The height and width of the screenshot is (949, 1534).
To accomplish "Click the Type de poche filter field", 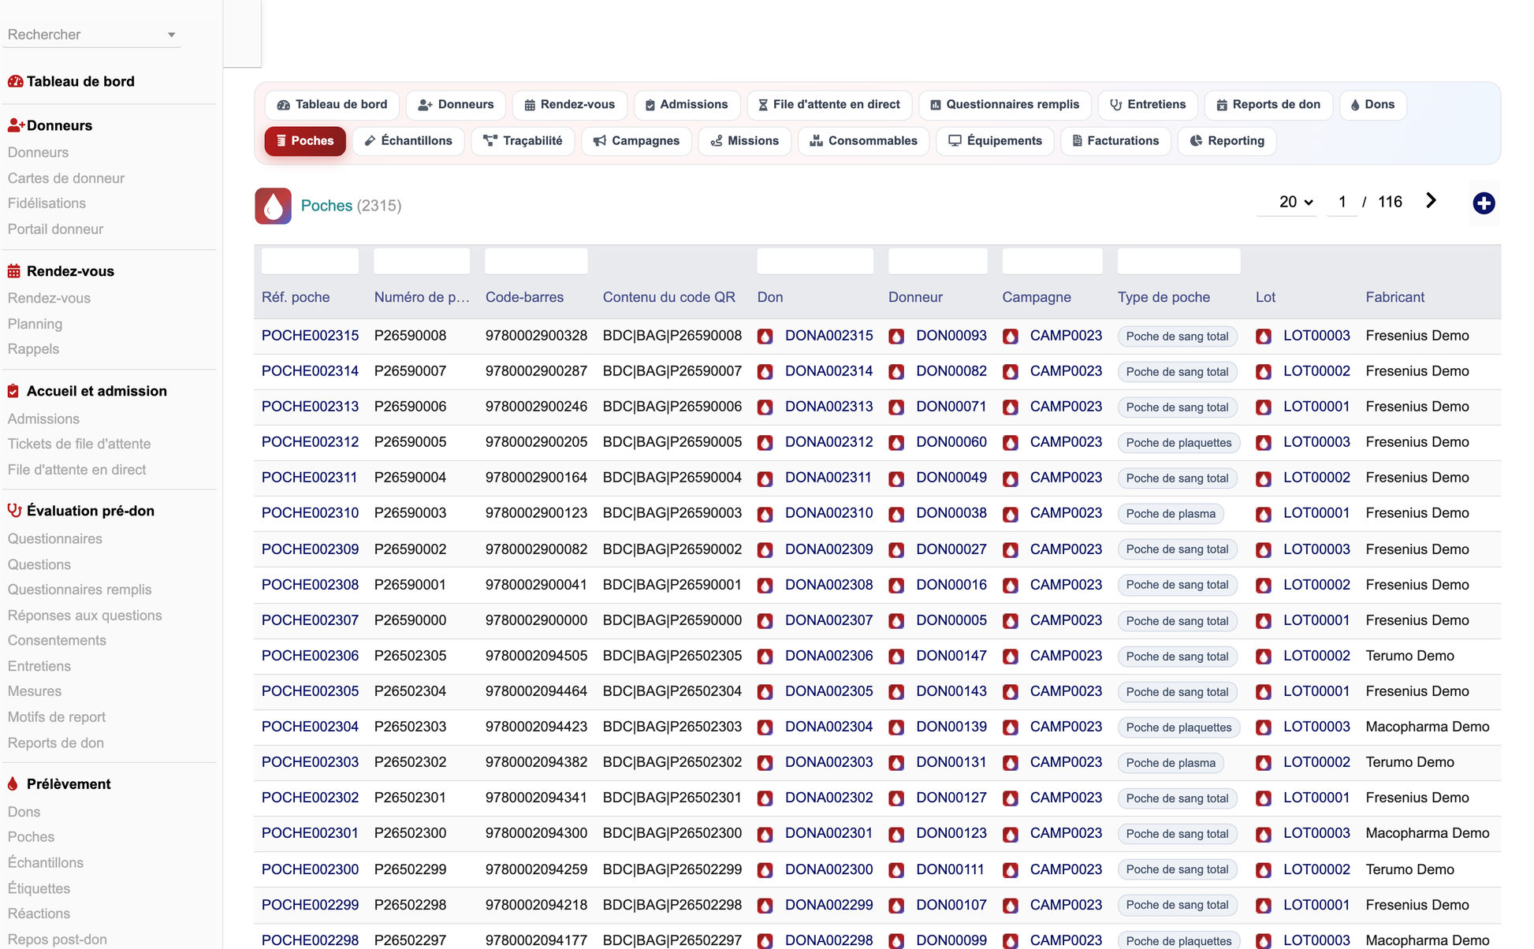I will 1178,261.
